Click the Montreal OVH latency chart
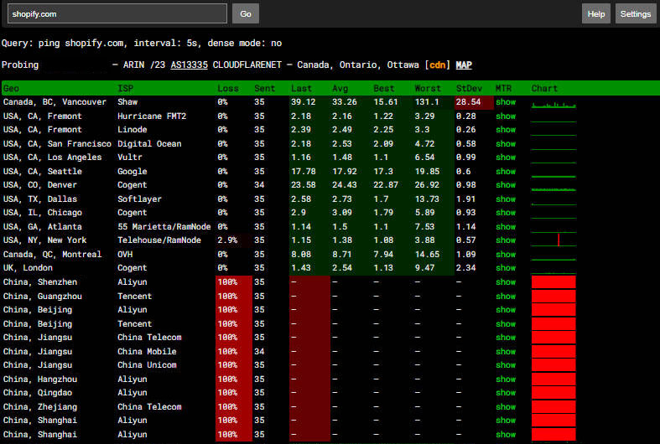 (x=553, y=255)
